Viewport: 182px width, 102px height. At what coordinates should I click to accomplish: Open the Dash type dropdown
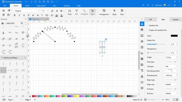171,62
